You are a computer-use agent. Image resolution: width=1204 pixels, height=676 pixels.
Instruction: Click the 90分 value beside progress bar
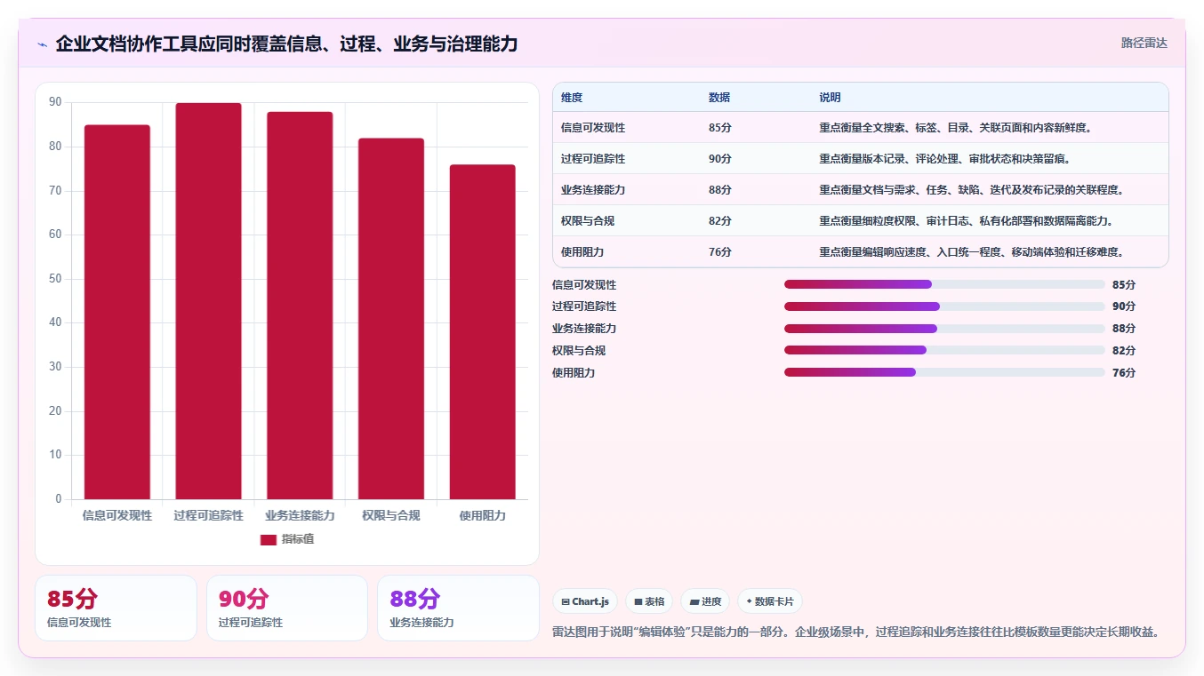[1124, 306]
